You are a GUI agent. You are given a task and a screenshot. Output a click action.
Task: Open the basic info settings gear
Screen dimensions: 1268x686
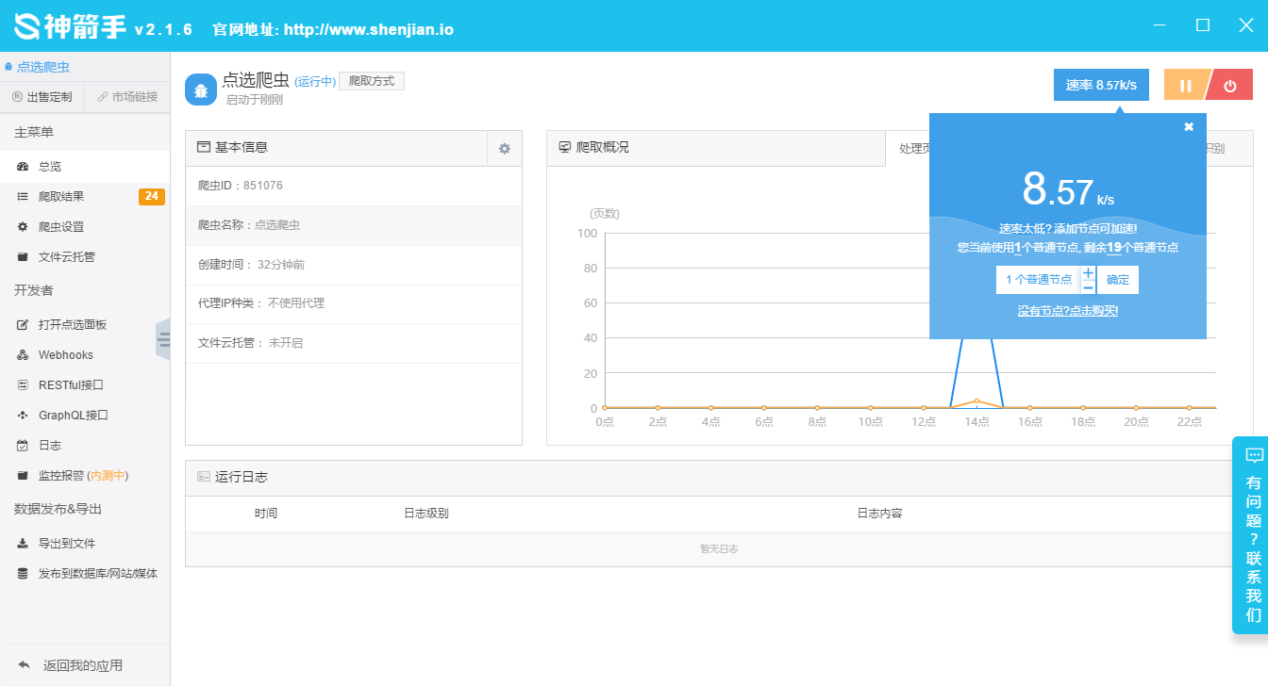[504, 148]
